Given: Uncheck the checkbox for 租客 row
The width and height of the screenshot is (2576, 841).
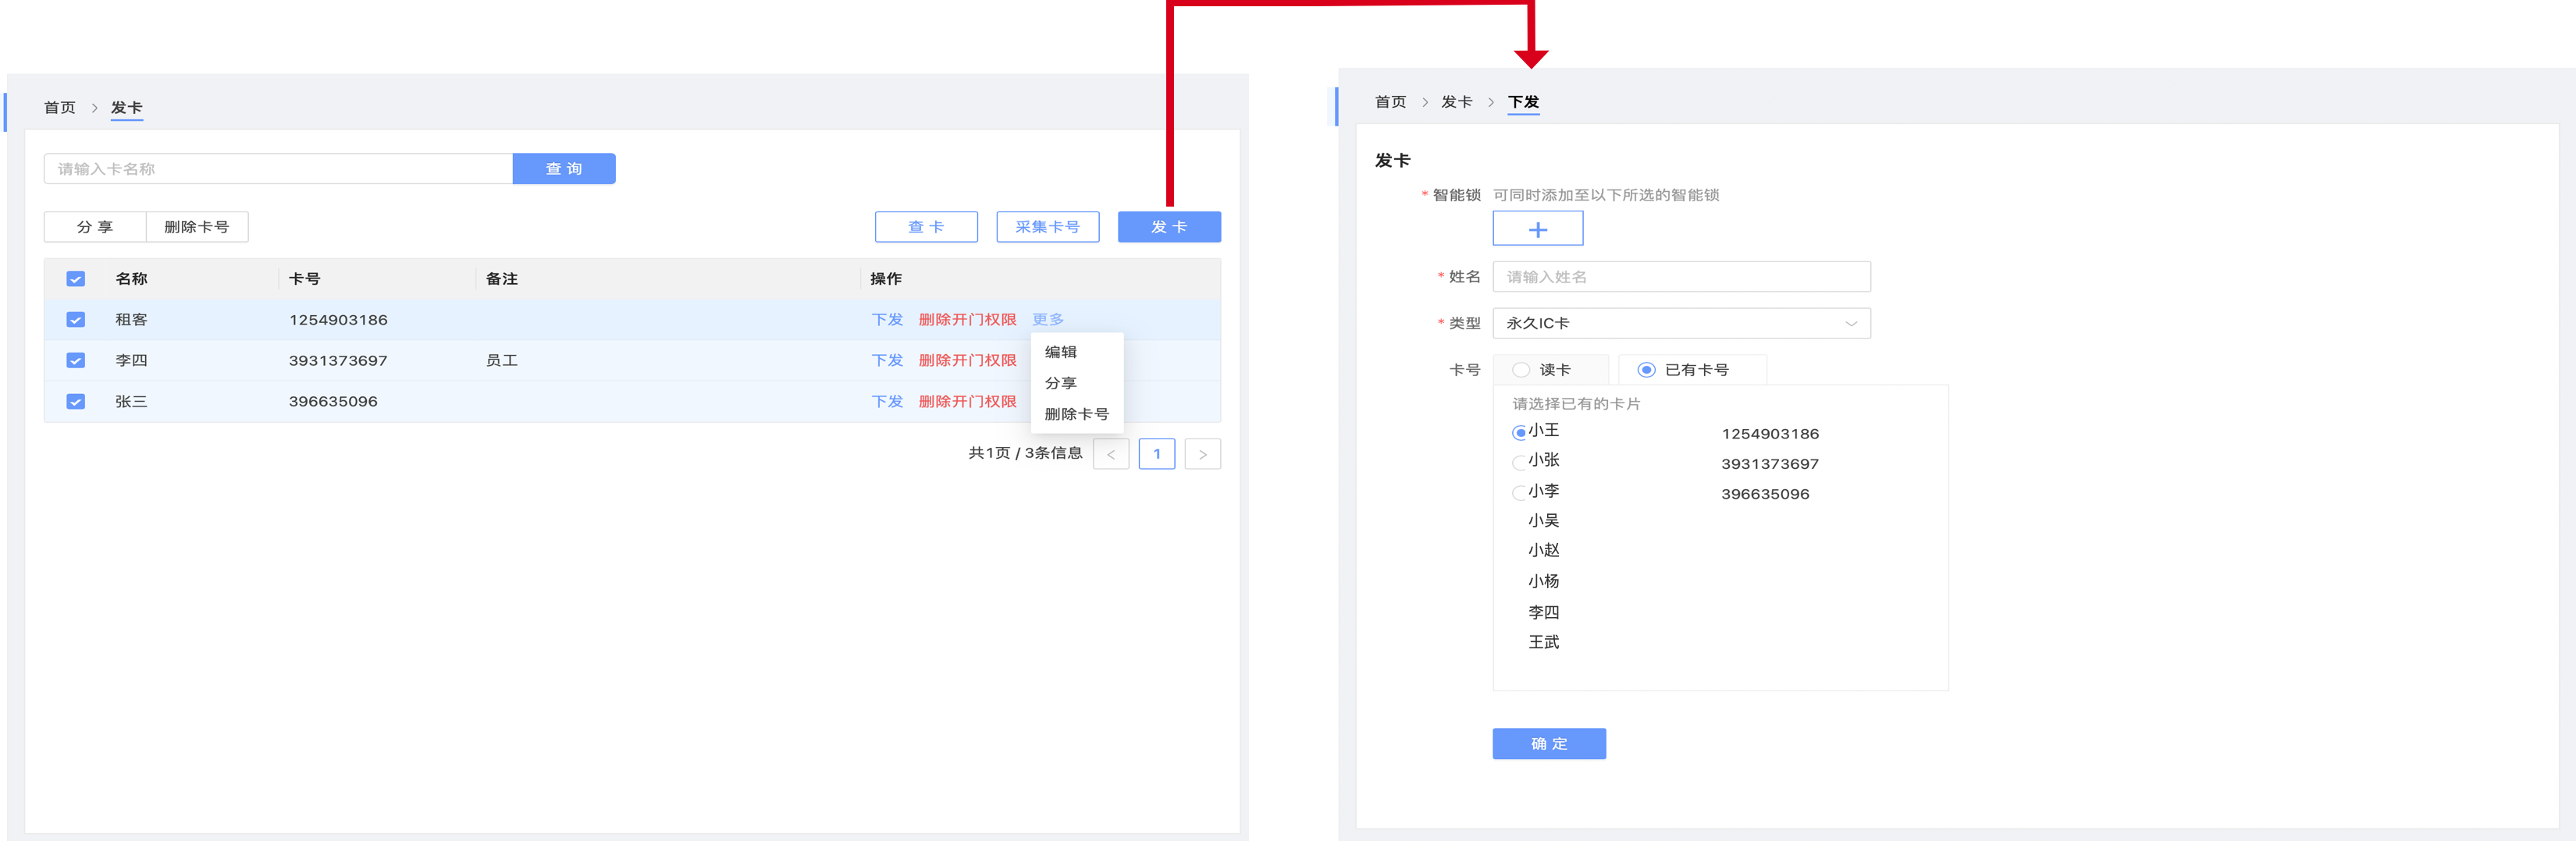Looking at the screenshot, I should (x=76, y=320).
